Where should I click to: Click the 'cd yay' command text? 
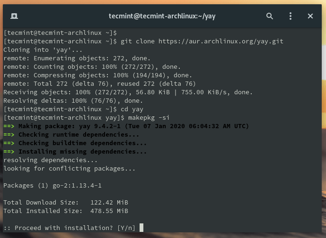coord(132,109)
